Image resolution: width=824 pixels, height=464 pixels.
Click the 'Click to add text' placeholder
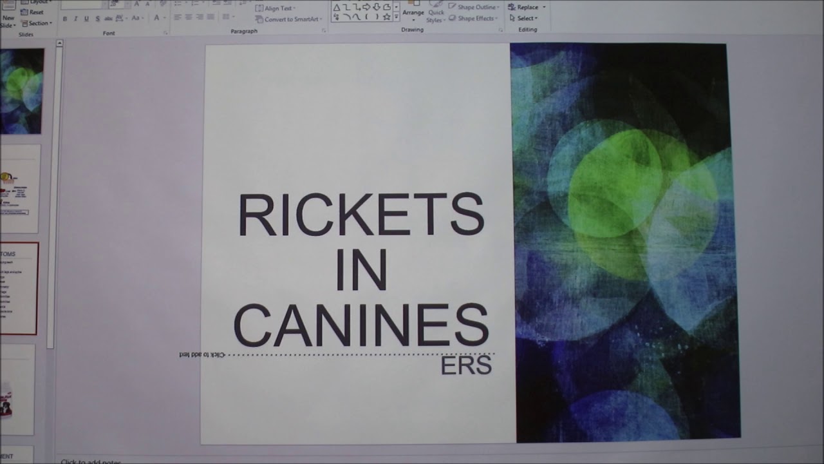pos(201,354)
